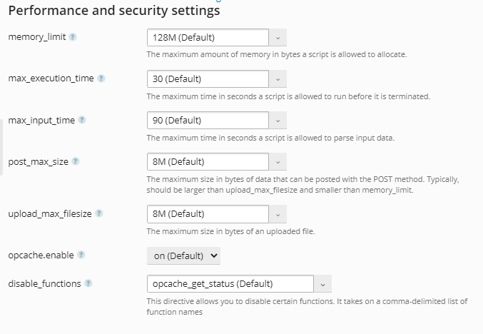This screenshot has height=334, width=483.
Task: Show help for upload_max_filesize
Action: 99,213
